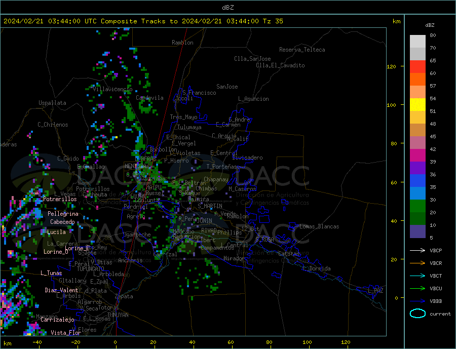This screenshot has width=456, height=349.
Task: Select the slate-purple swatch at scale bottom
Action: tap(417, 231)
